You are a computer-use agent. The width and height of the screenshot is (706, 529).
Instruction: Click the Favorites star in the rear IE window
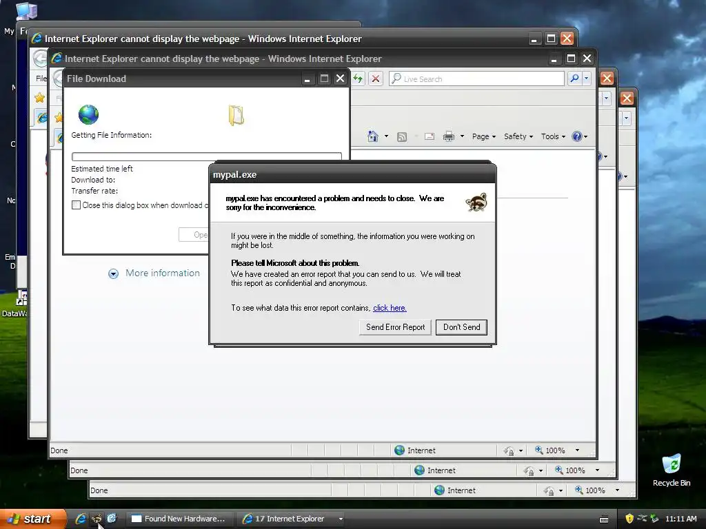[x=39, y=98]
